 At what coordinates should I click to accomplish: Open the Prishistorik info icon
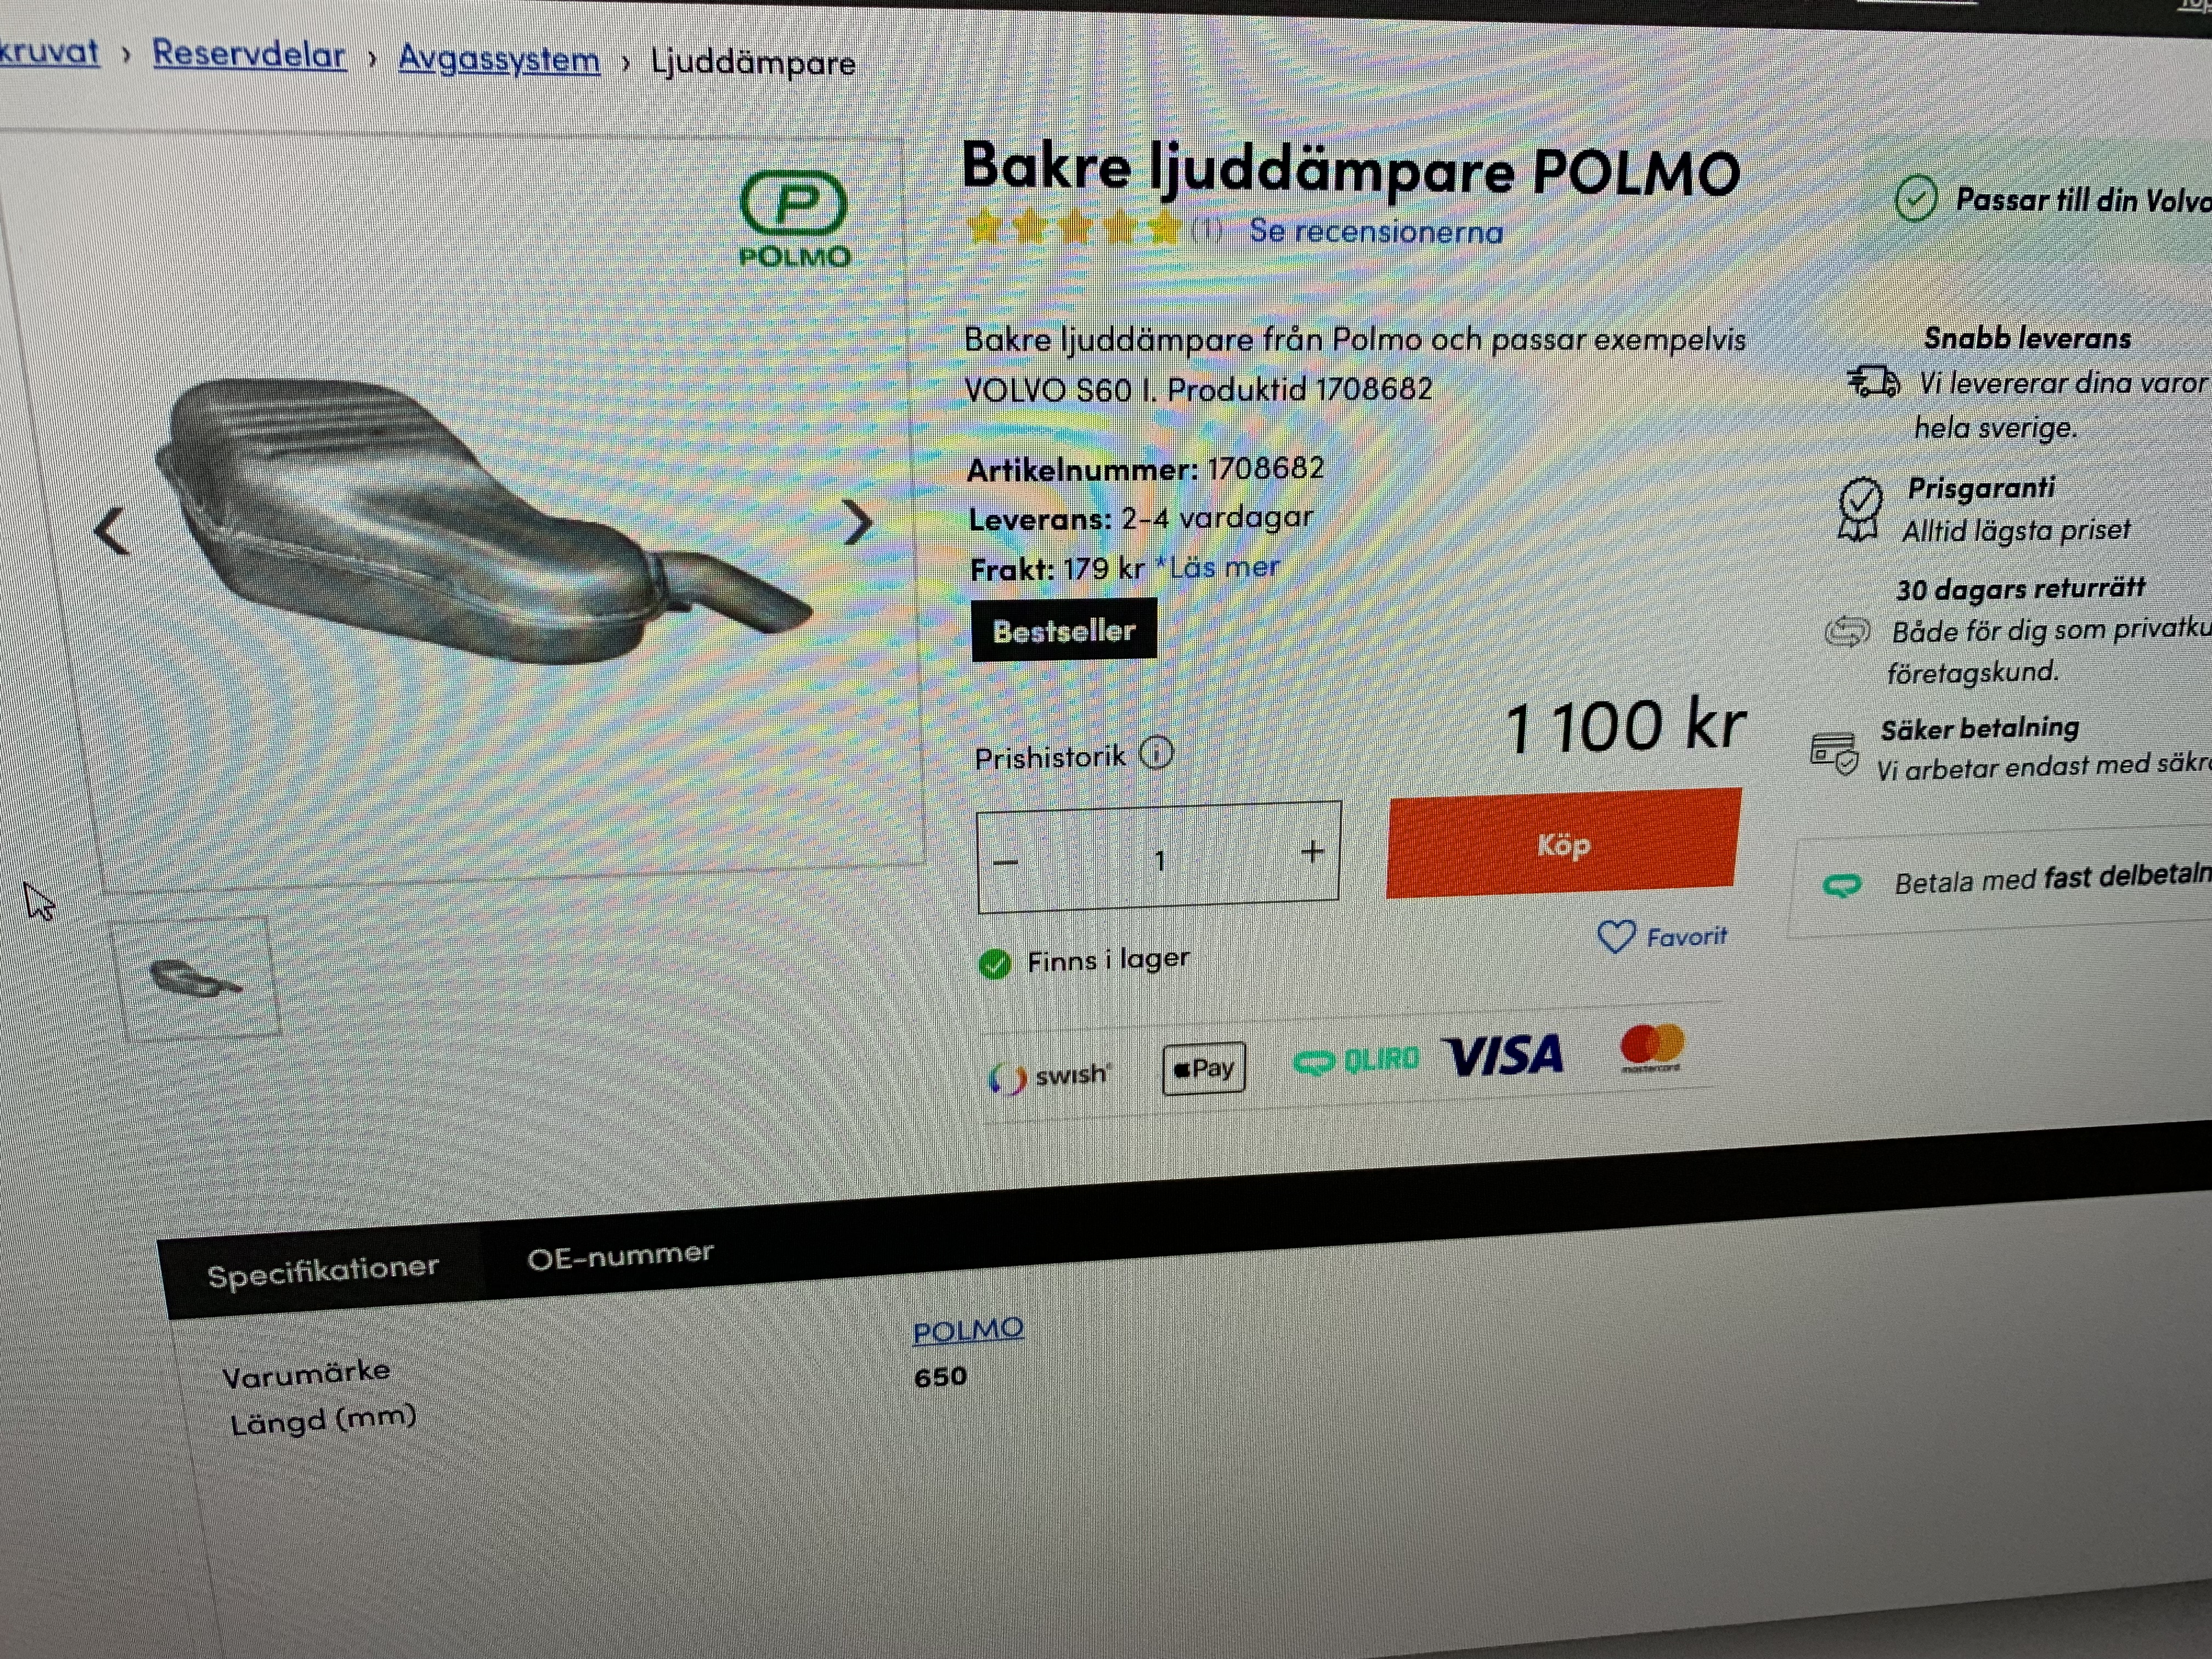point(1157,752)
